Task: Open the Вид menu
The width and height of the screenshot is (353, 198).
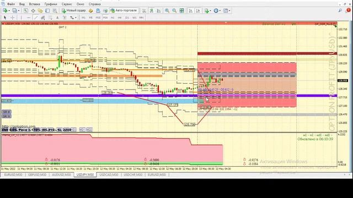Action: 22,4
